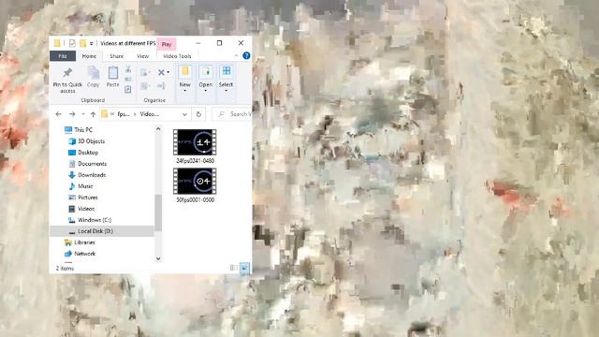The image size is (599, 337).
Task: Click the Rename icon in Organise group
Action: point(161,86)
